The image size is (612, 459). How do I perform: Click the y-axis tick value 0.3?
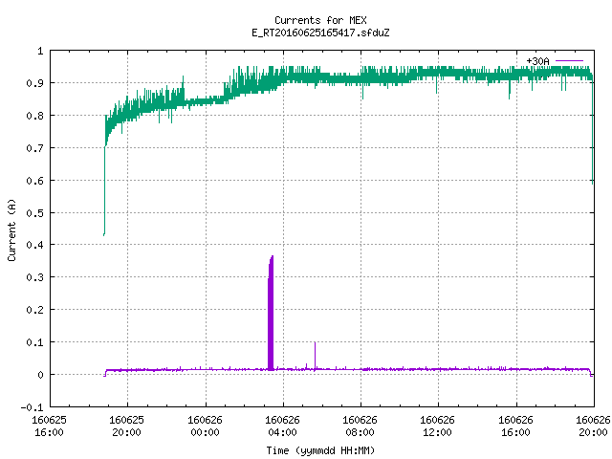click(34, 277)
